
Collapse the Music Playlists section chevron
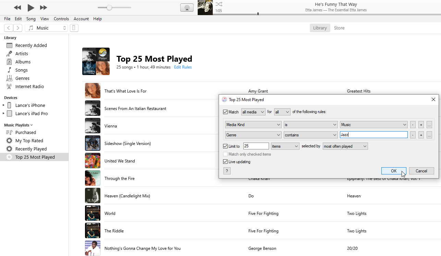(32, 125)
